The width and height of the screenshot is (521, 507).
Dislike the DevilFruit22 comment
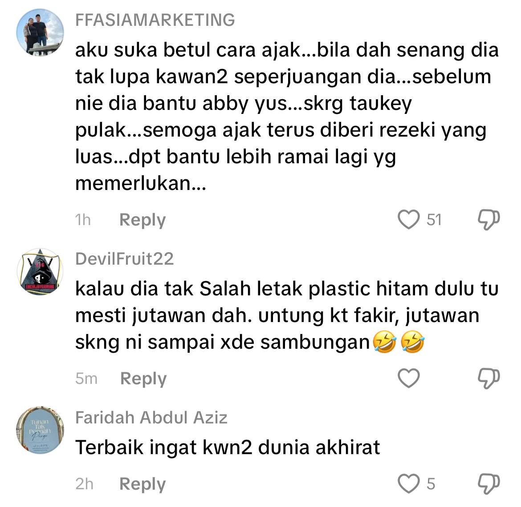coord(489,378)
